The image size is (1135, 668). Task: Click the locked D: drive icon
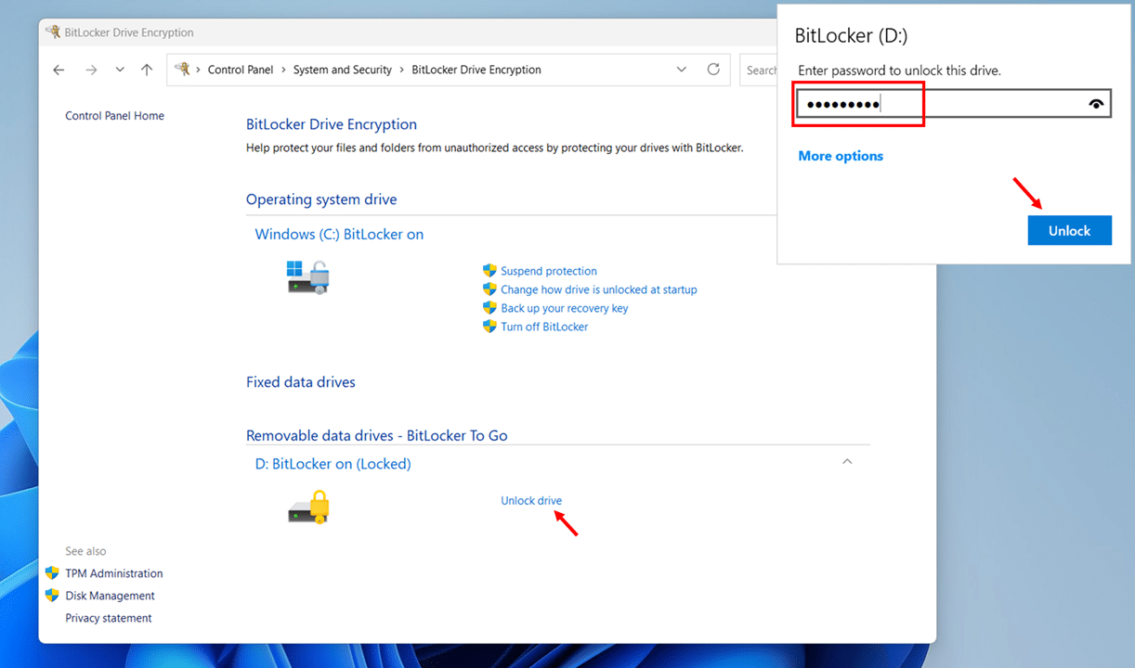[x=308, y=507]
